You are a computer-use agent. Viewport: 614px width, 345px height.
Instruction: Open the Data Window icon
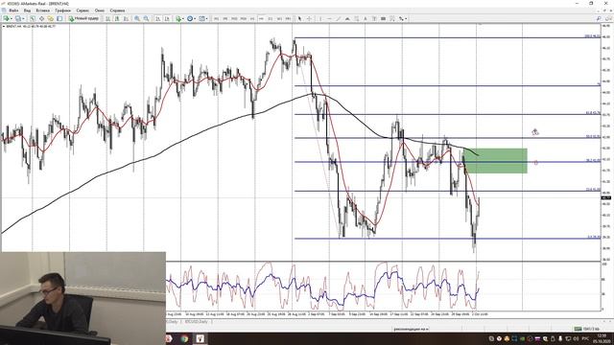point(41,18)
